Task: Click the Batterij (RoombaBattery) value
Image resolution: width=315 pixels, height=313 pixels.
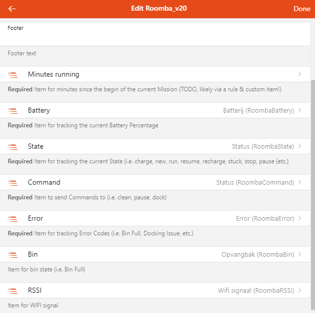Action: click(x=259, y=111)
